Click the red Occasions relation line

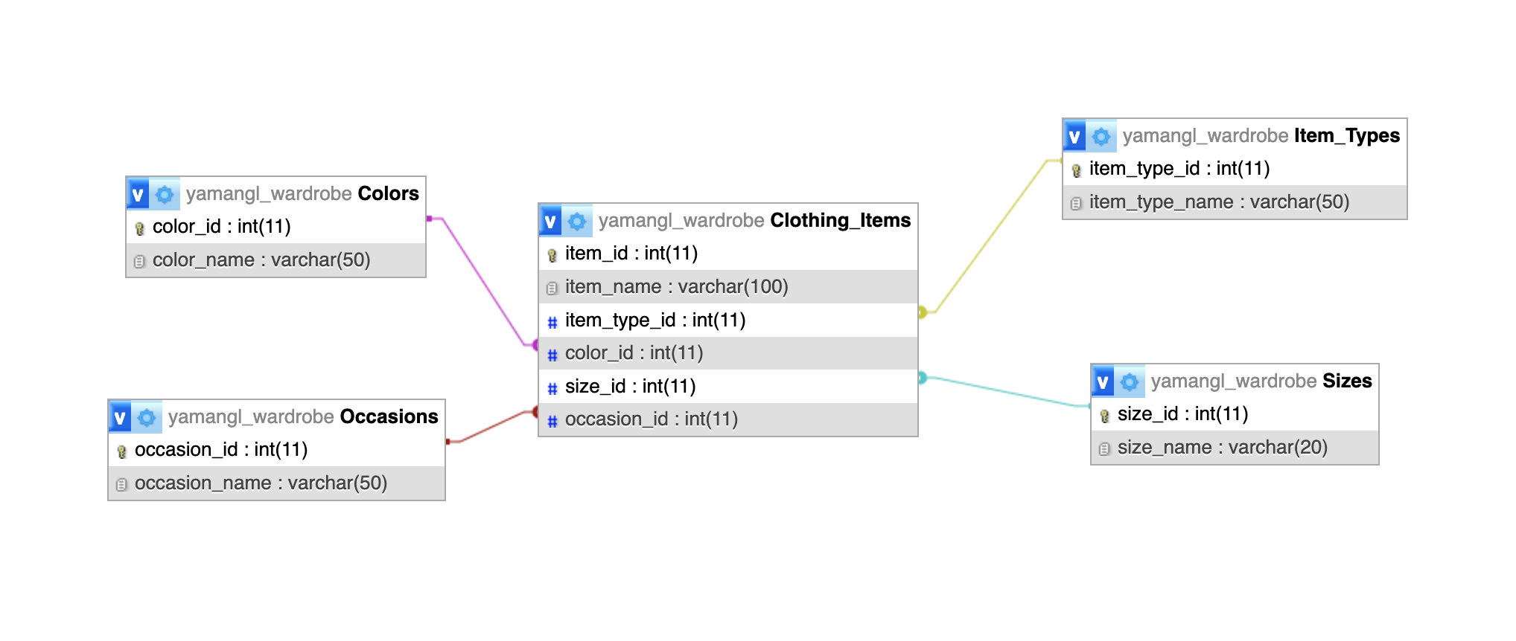tap(491, 426)
